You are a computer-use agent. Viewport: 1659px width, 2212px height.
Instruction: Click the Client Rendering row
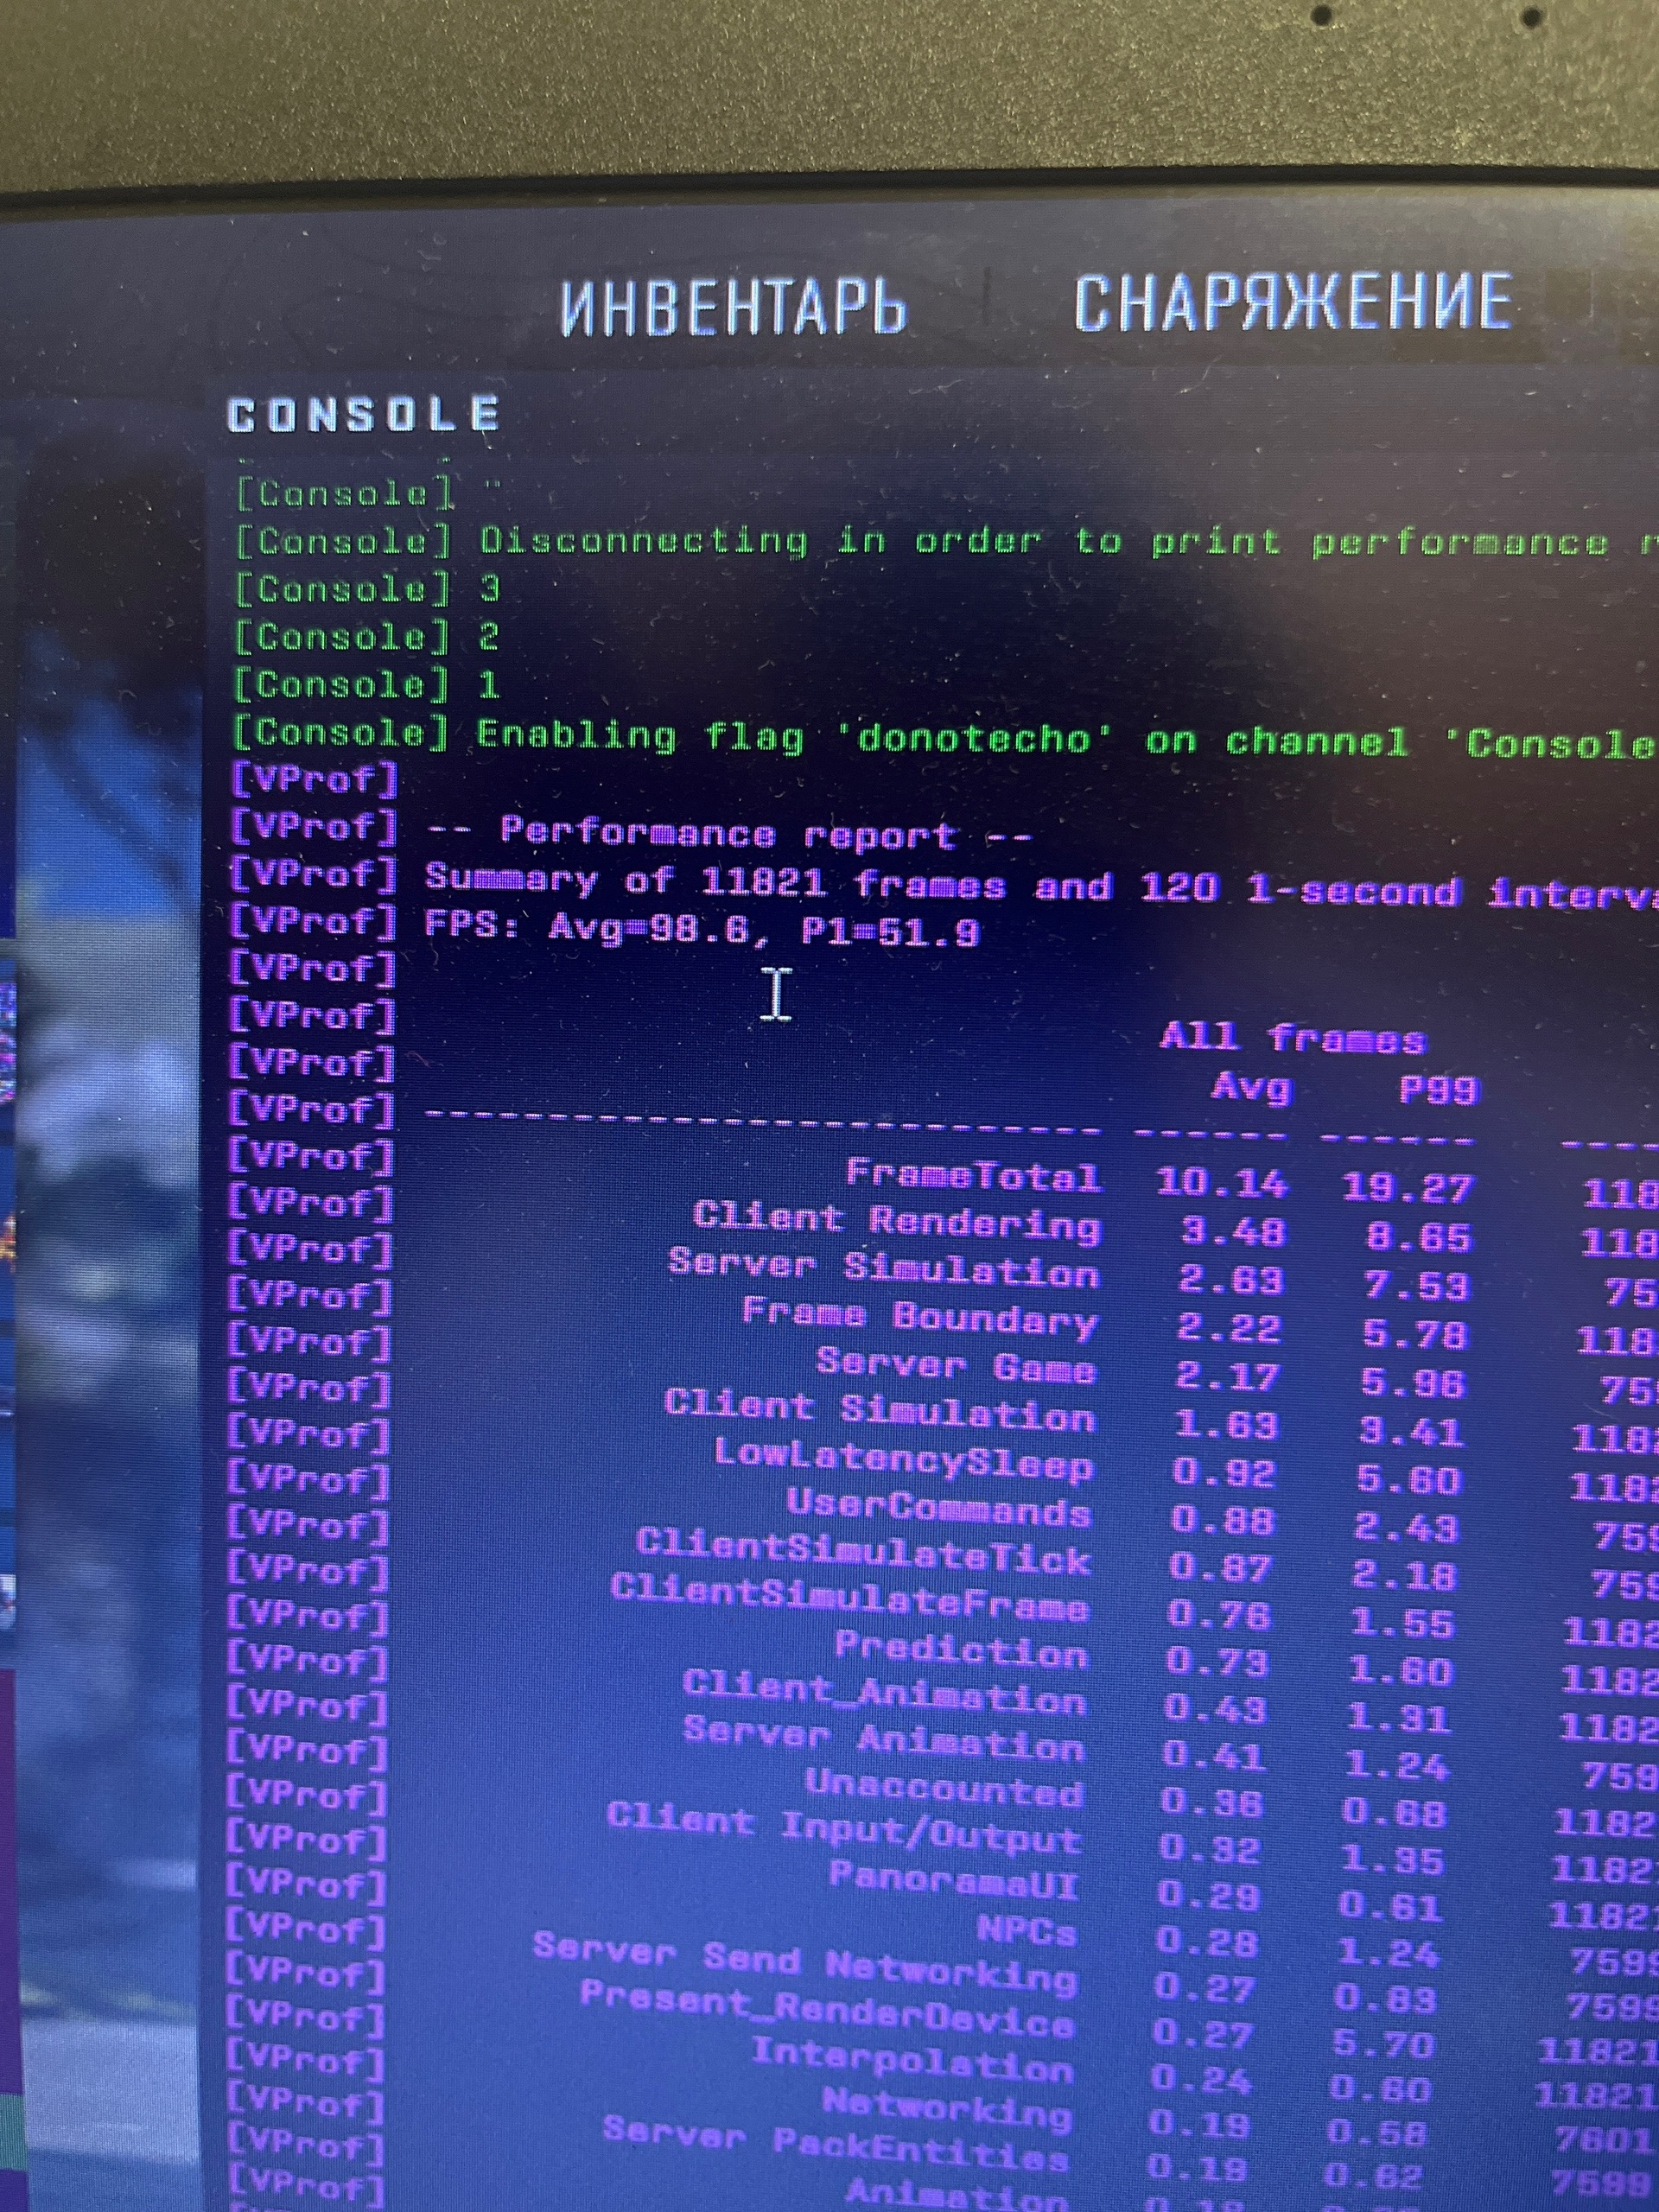click(x=896, y=1221)
